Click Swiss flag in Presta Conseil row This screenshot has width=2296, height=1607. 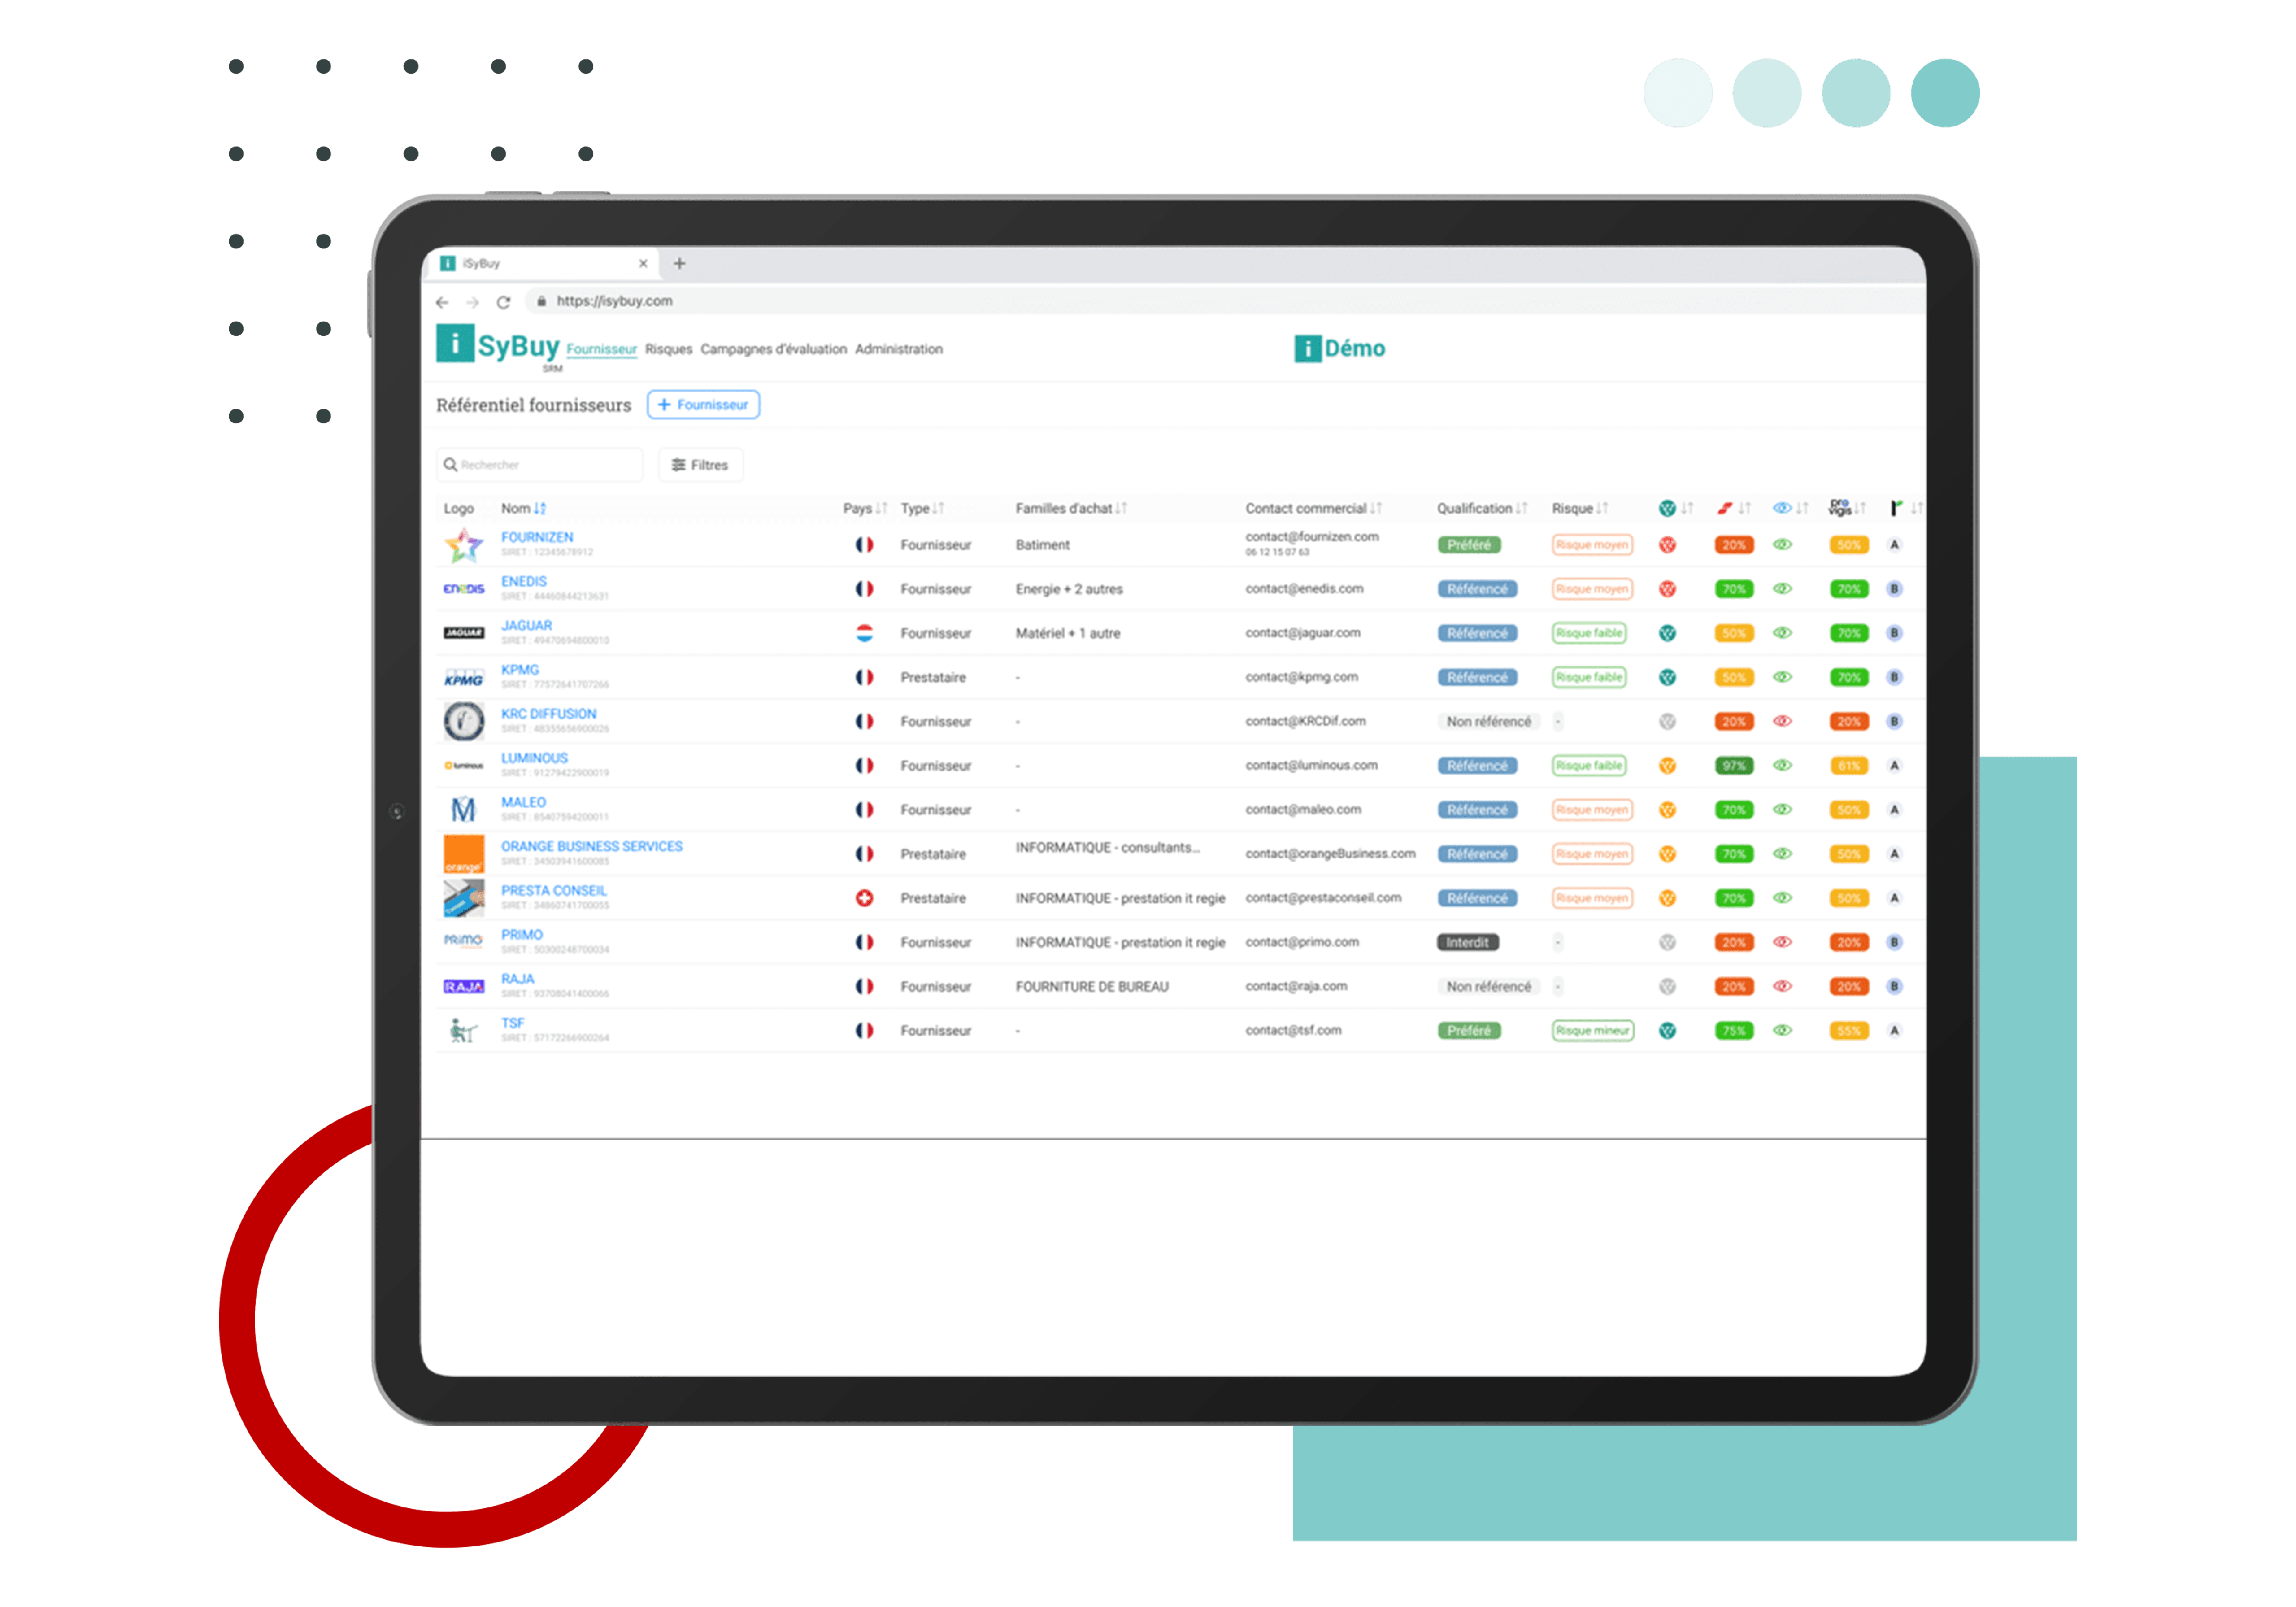[864, 898]
